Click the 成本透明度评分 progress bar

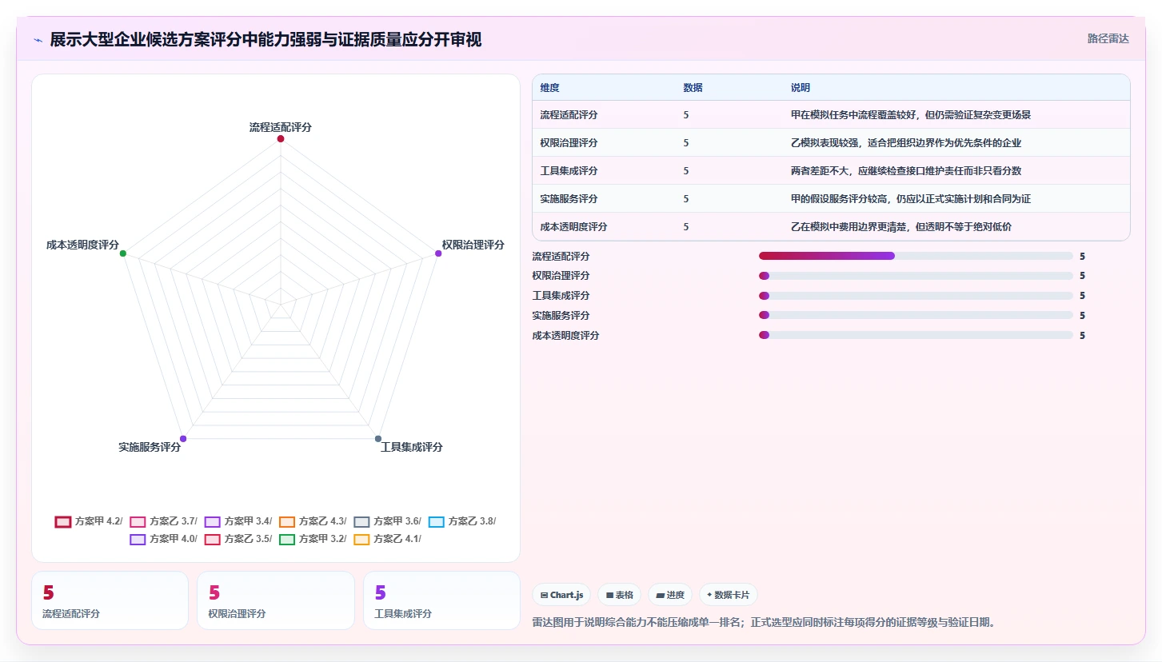[916, 335]
